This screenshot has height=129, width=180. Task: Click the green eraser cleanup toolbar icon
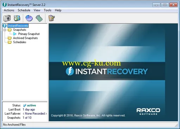(x=39, y=18)
